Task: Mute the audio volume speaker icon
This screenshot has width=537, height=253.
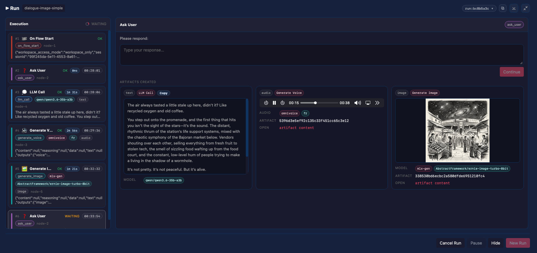Action: [357, 103]
